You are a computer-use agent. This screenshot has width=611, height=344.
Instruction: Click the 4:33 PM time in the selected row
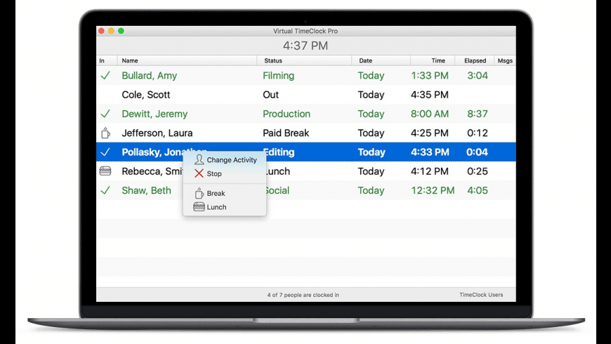(430, 152)
